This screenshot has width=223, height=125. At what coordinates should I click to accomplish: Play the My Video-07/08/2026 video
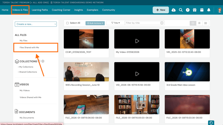(137, 41)
